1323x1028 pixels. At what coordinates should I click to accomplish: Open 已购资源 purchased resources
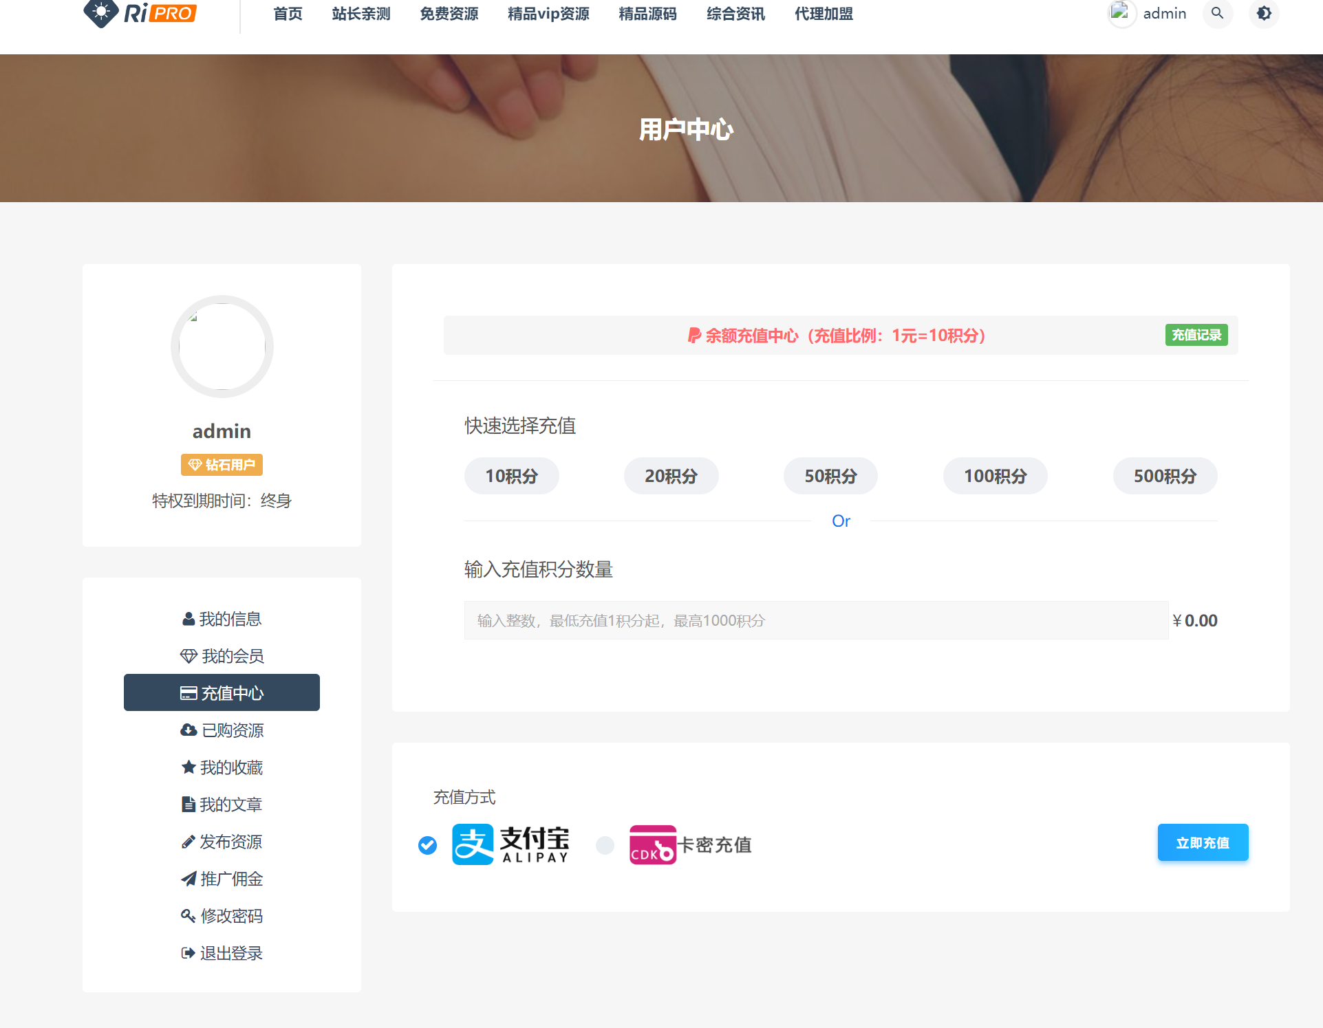click(222, 730)
